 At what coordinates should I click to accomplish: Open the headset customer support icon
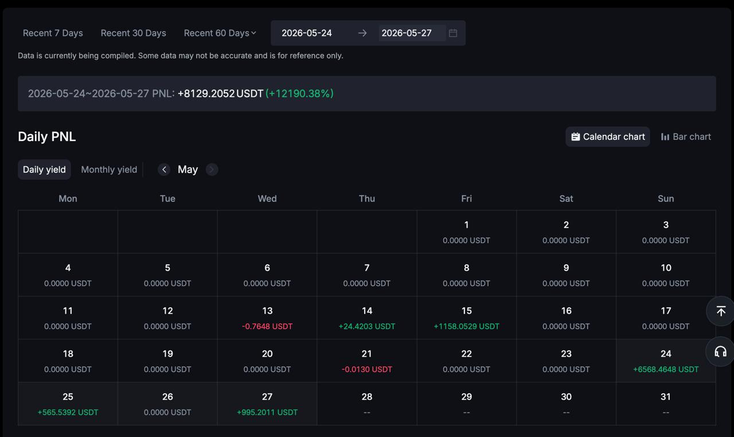point(721,352)
